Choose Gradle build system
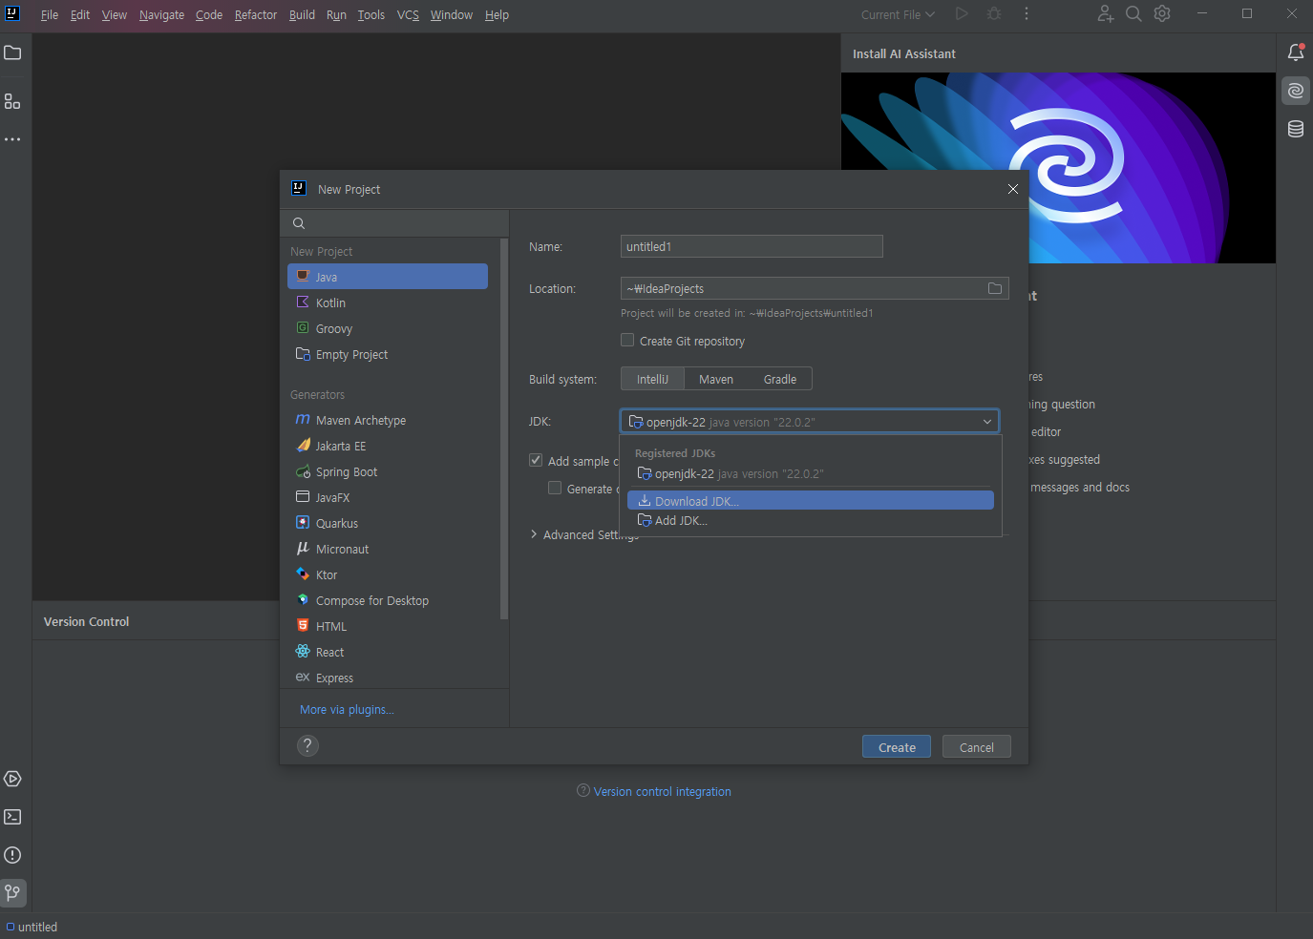The image size is (1313, 939). click(780, 379)
